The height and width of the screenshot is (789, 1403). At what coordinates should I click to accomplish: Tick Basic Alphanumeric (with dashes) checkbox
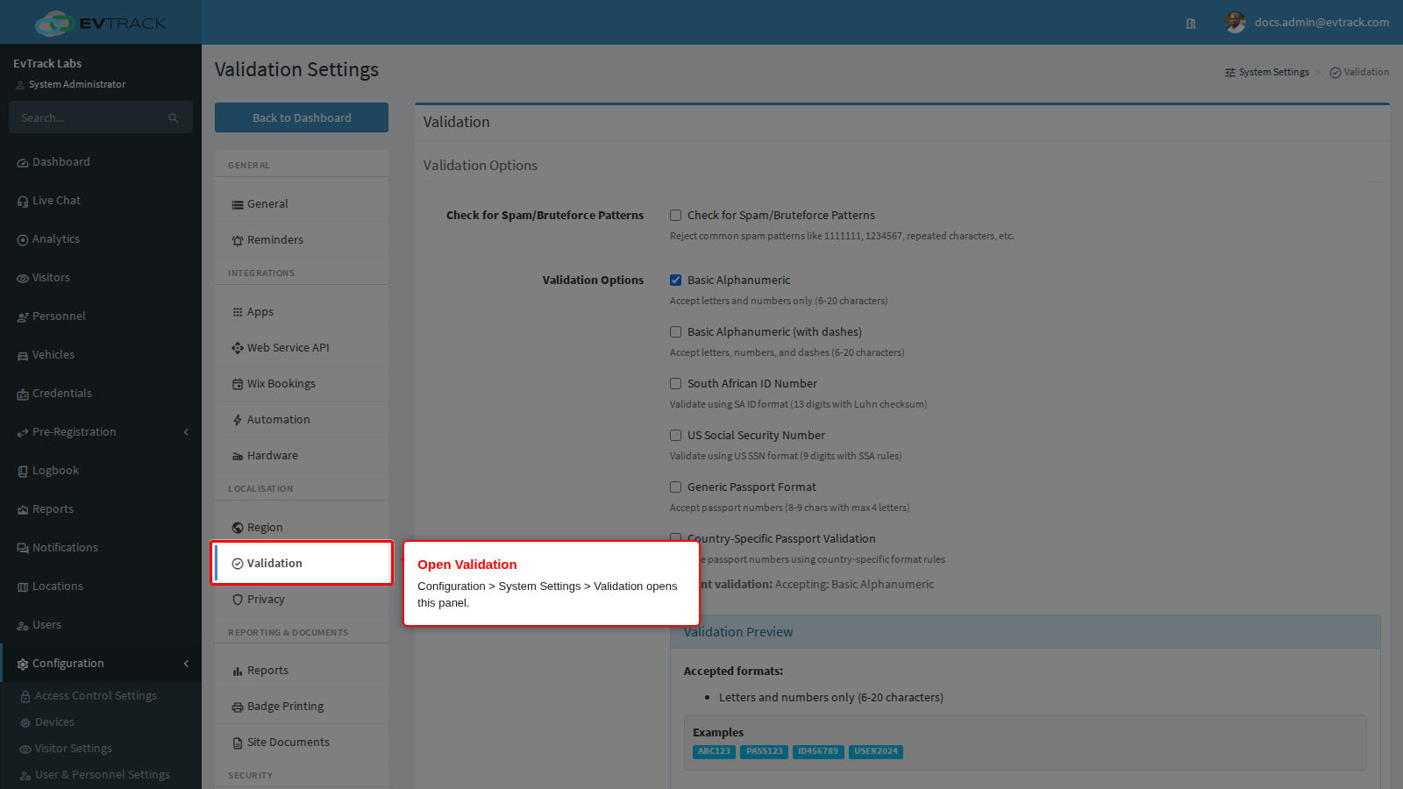point(675,332)
